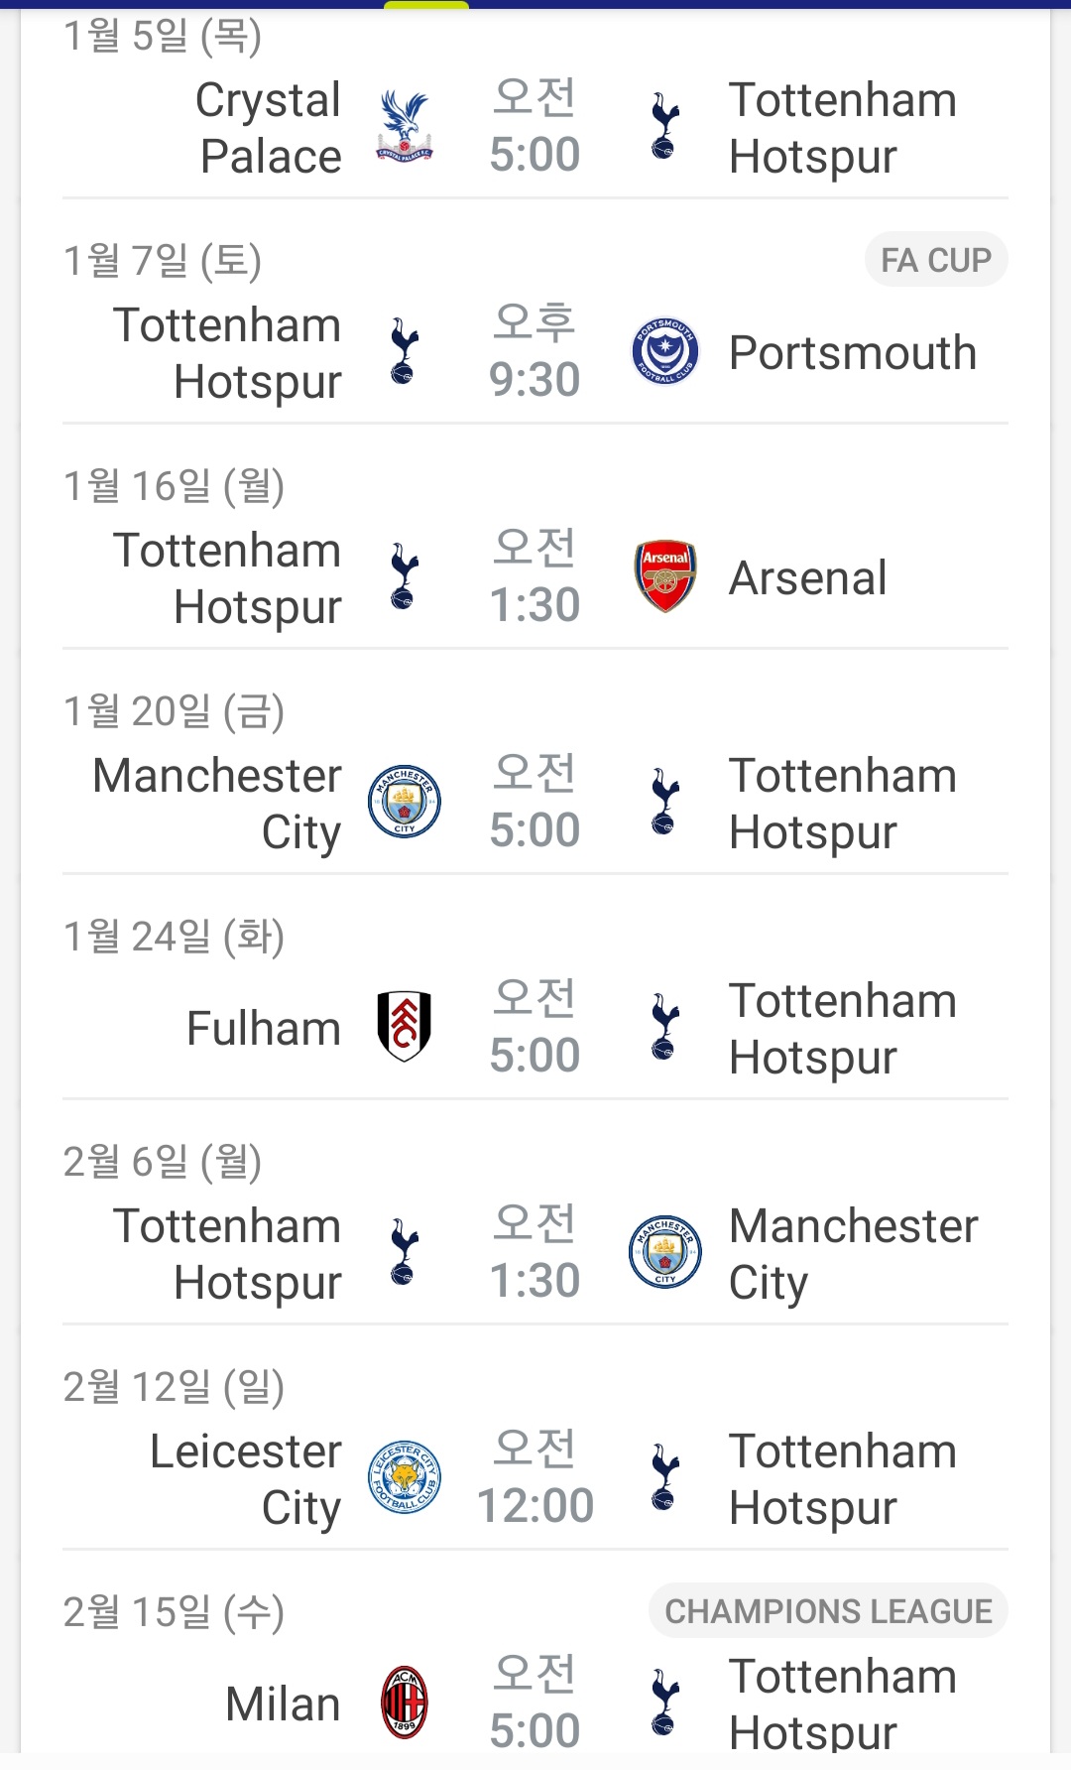Select the CHAMPIONS LEAGUE label
The width and height of the screenshot is (1071, 1770).
tap(828, 1611)
